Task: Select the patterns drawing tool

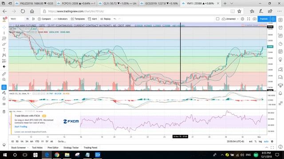Action: 4,55
